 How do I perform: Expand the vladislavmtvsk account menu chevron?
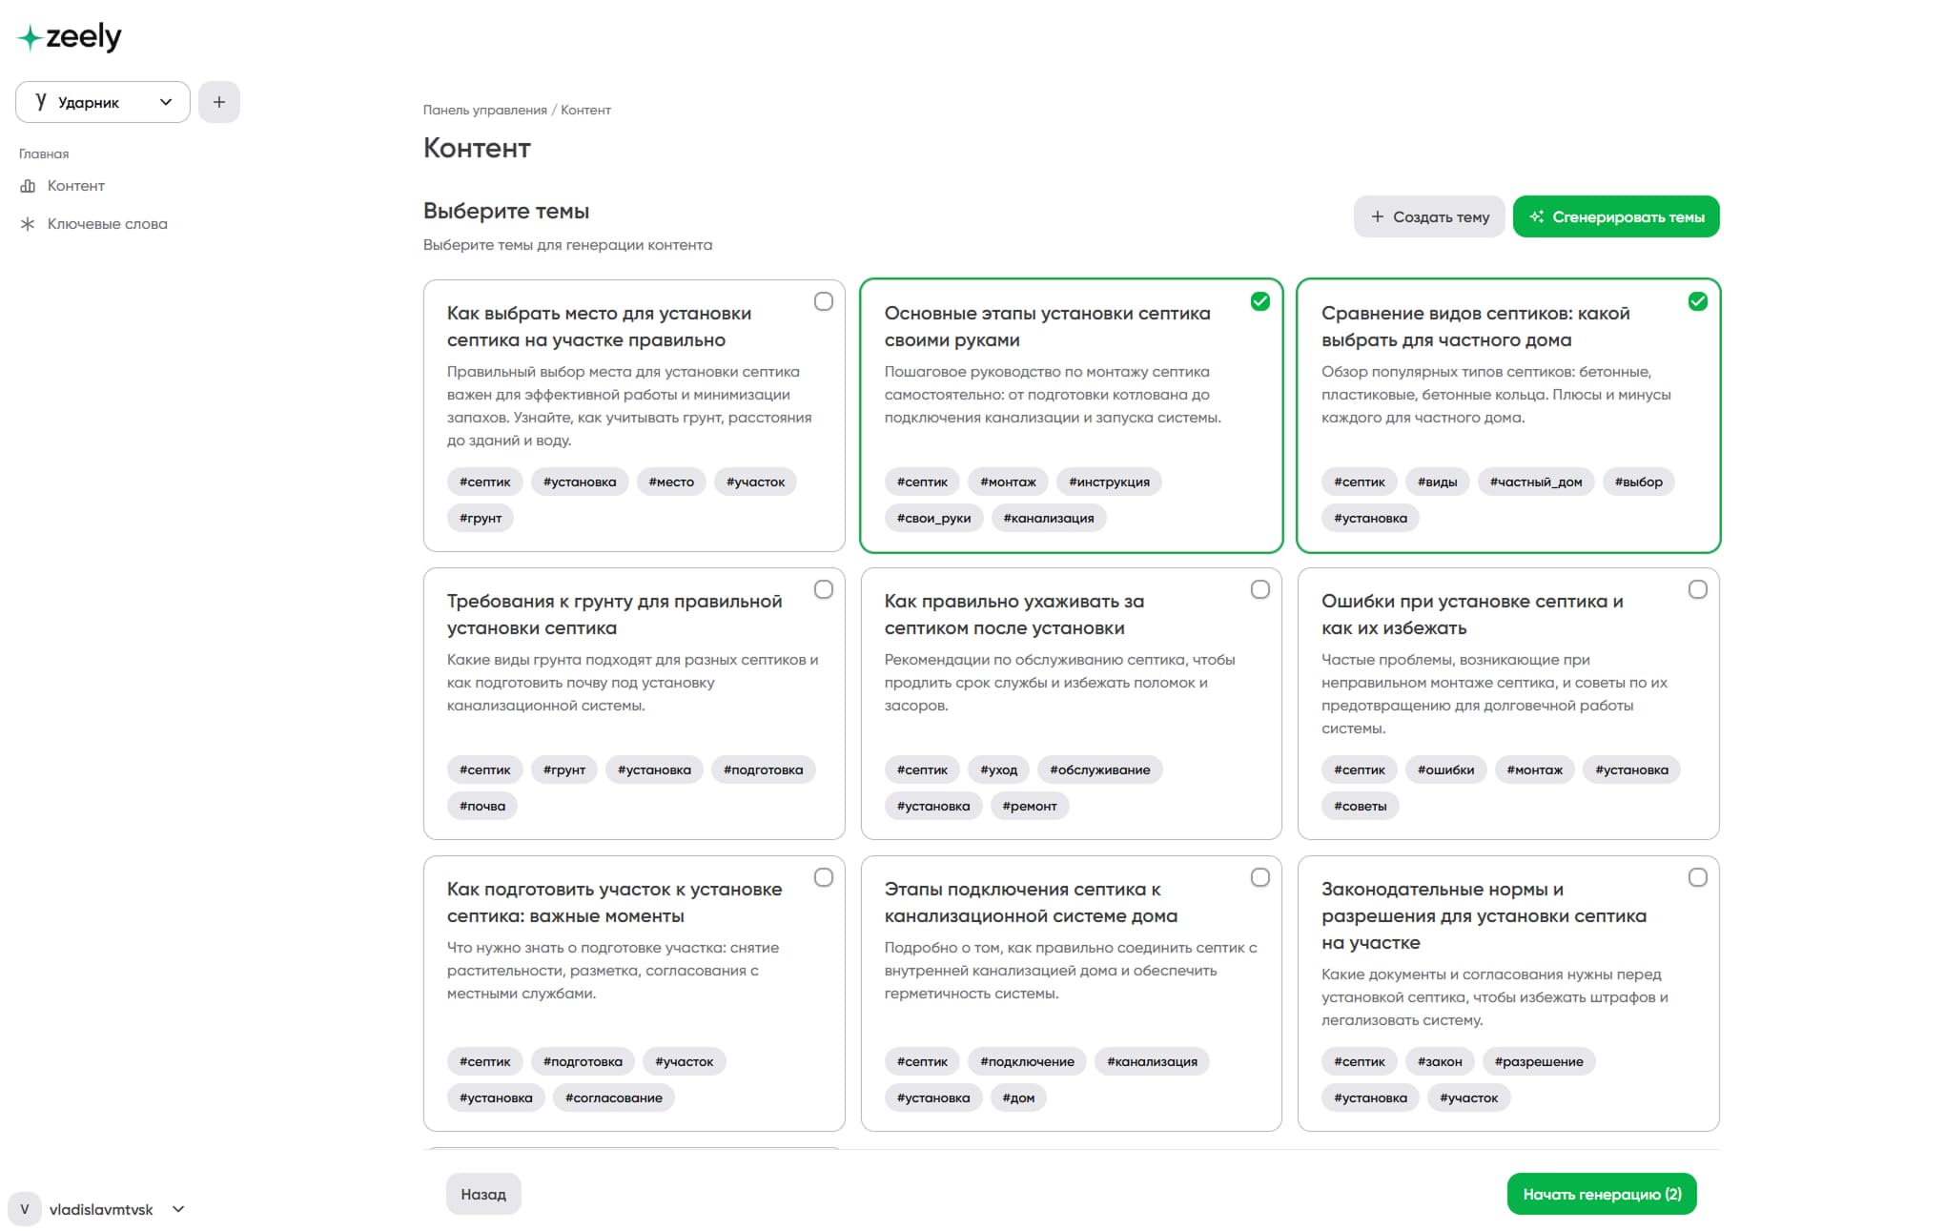point(178,1209)
